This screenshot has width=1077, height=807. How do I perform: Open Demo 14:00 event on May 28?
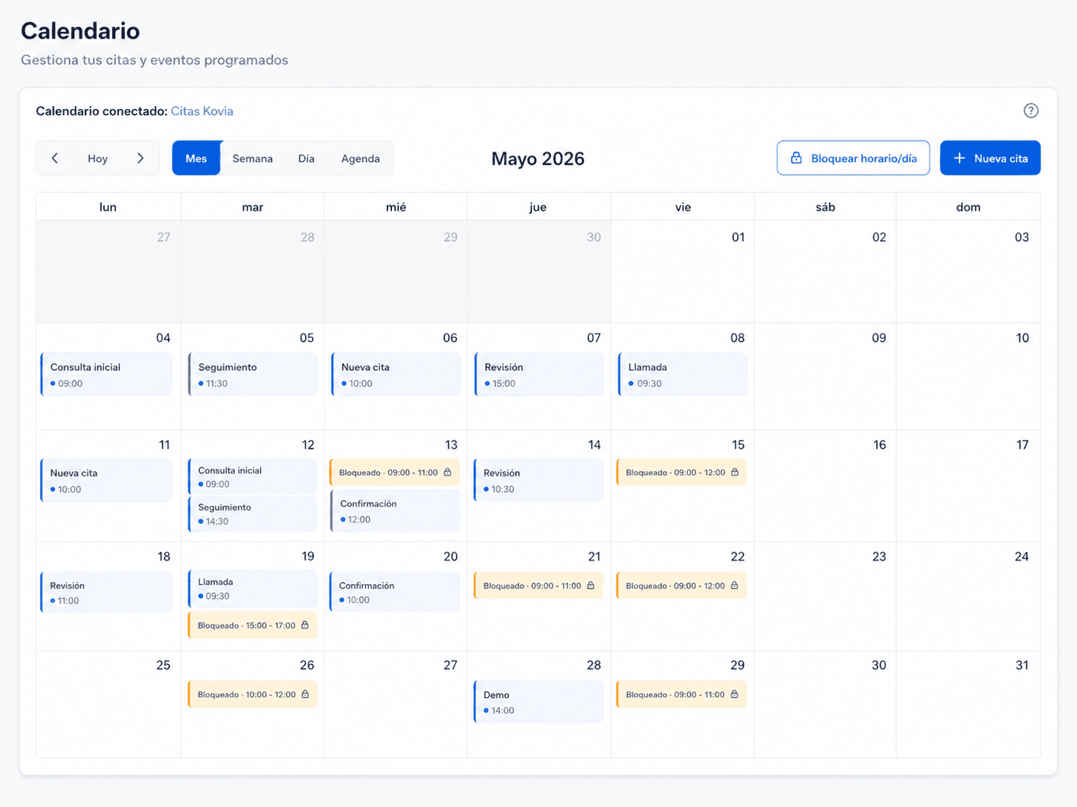538,702
